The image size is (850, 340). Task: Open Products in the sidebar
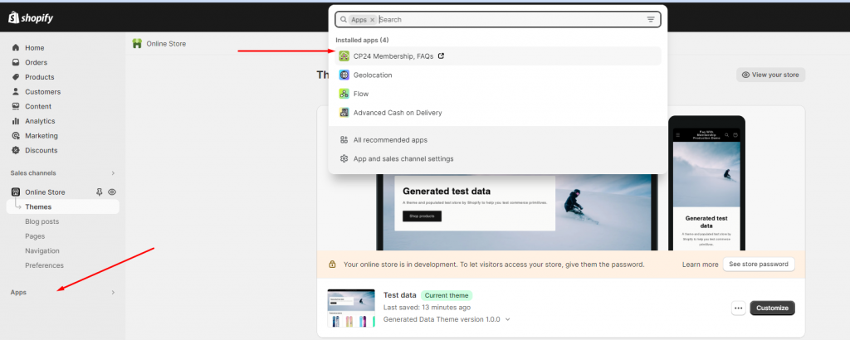(40, 77)
